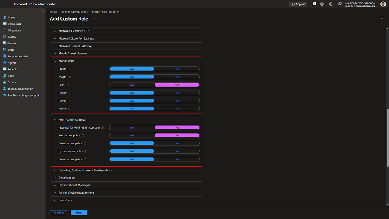
Task: Open the feedback icon in header
Action: [x=340, y=4]
